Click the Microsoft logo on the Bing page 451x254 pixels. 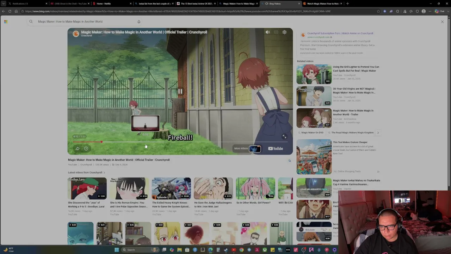click(x=6, y=22)
